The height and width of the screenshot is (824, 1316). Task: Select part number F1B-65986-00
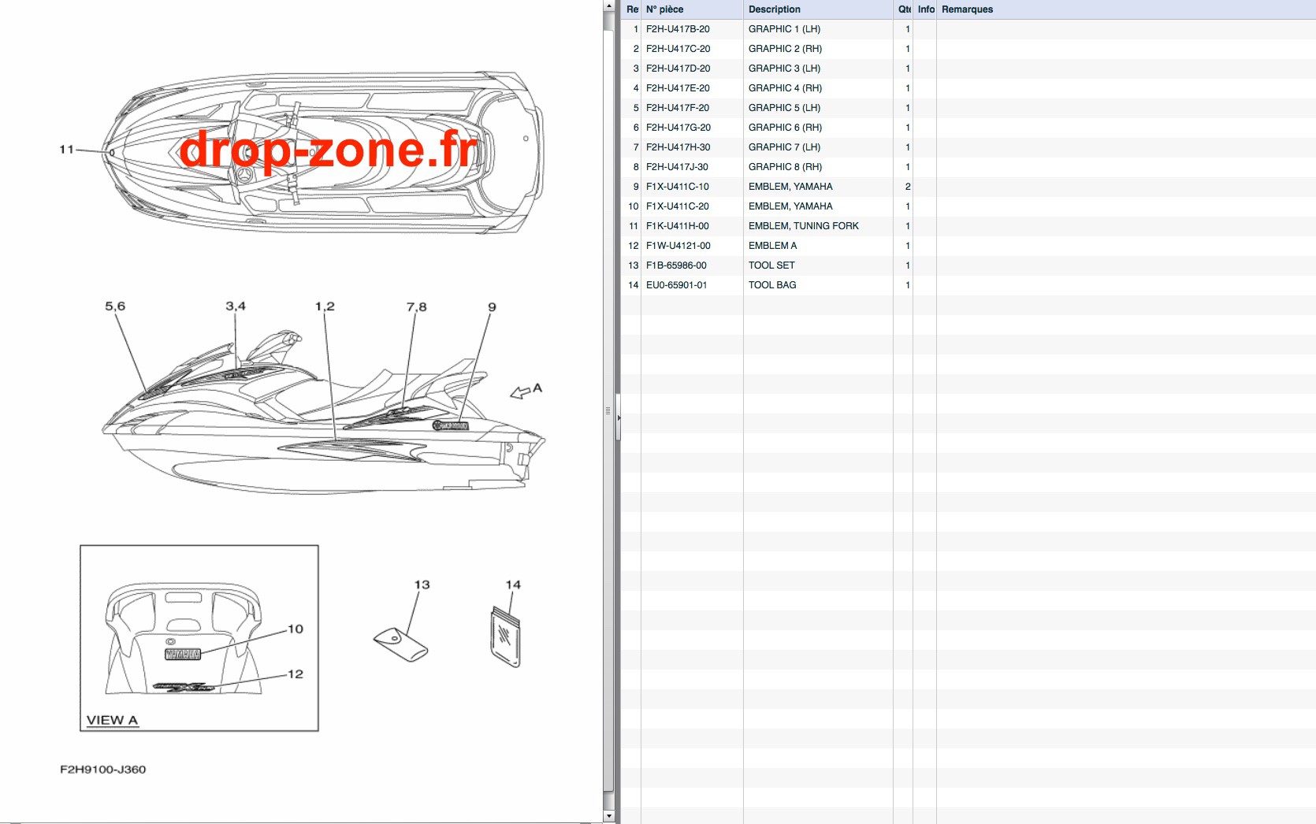(676, 265)
